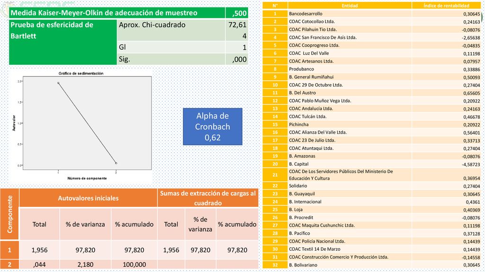Select the 2,180 variance value
Viewport: 485px width, 272px height.
click(x=85, y=264)
